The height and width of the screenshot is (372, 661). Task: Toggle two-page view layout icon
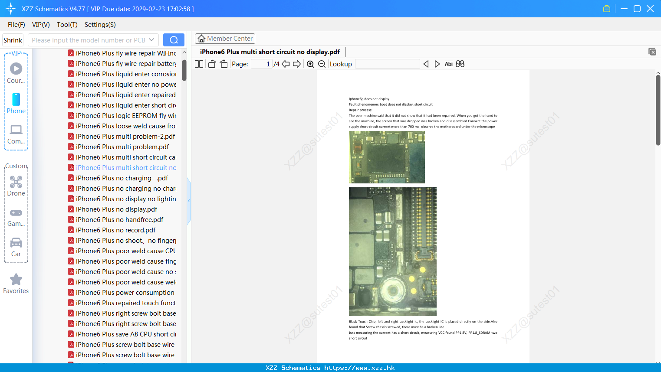199,64
